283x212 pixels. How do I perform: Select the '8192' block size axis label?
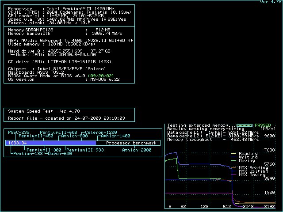pos(269,207)
